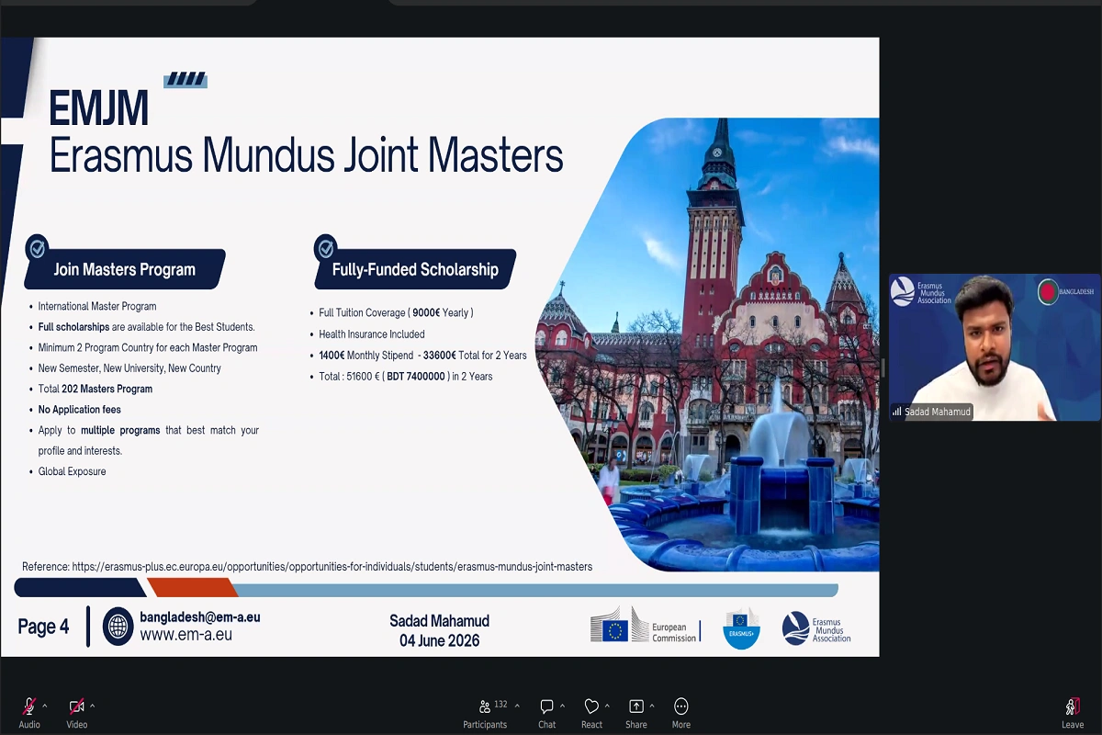Click Erasmus Mundus Association logo on slide
The image size is (1102, 735).
[x=816, y=628]
